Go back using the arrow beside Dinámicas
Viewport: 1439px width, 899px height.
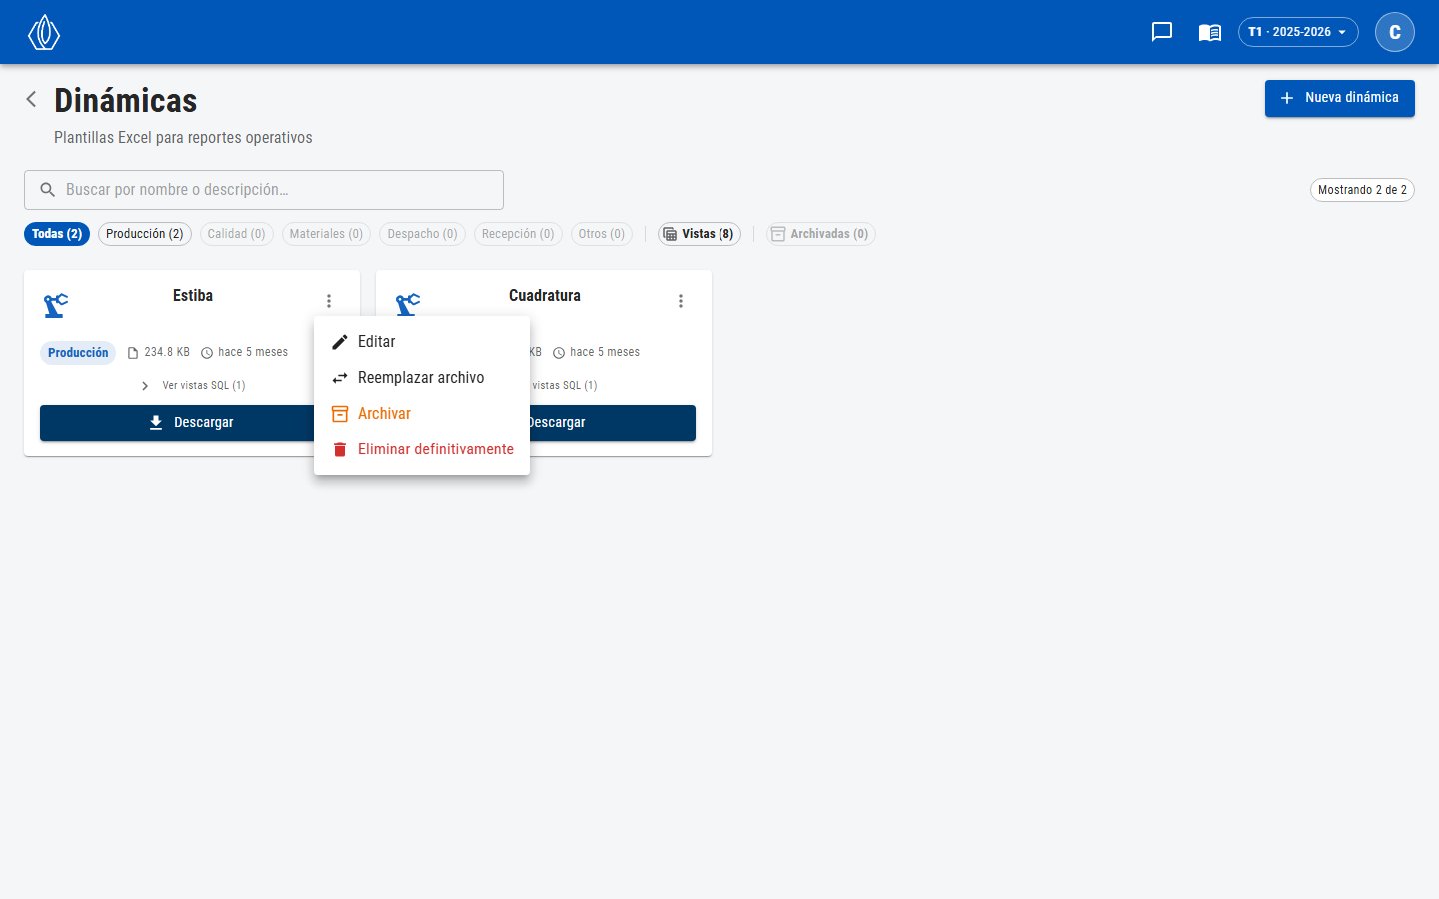point(32,99)
